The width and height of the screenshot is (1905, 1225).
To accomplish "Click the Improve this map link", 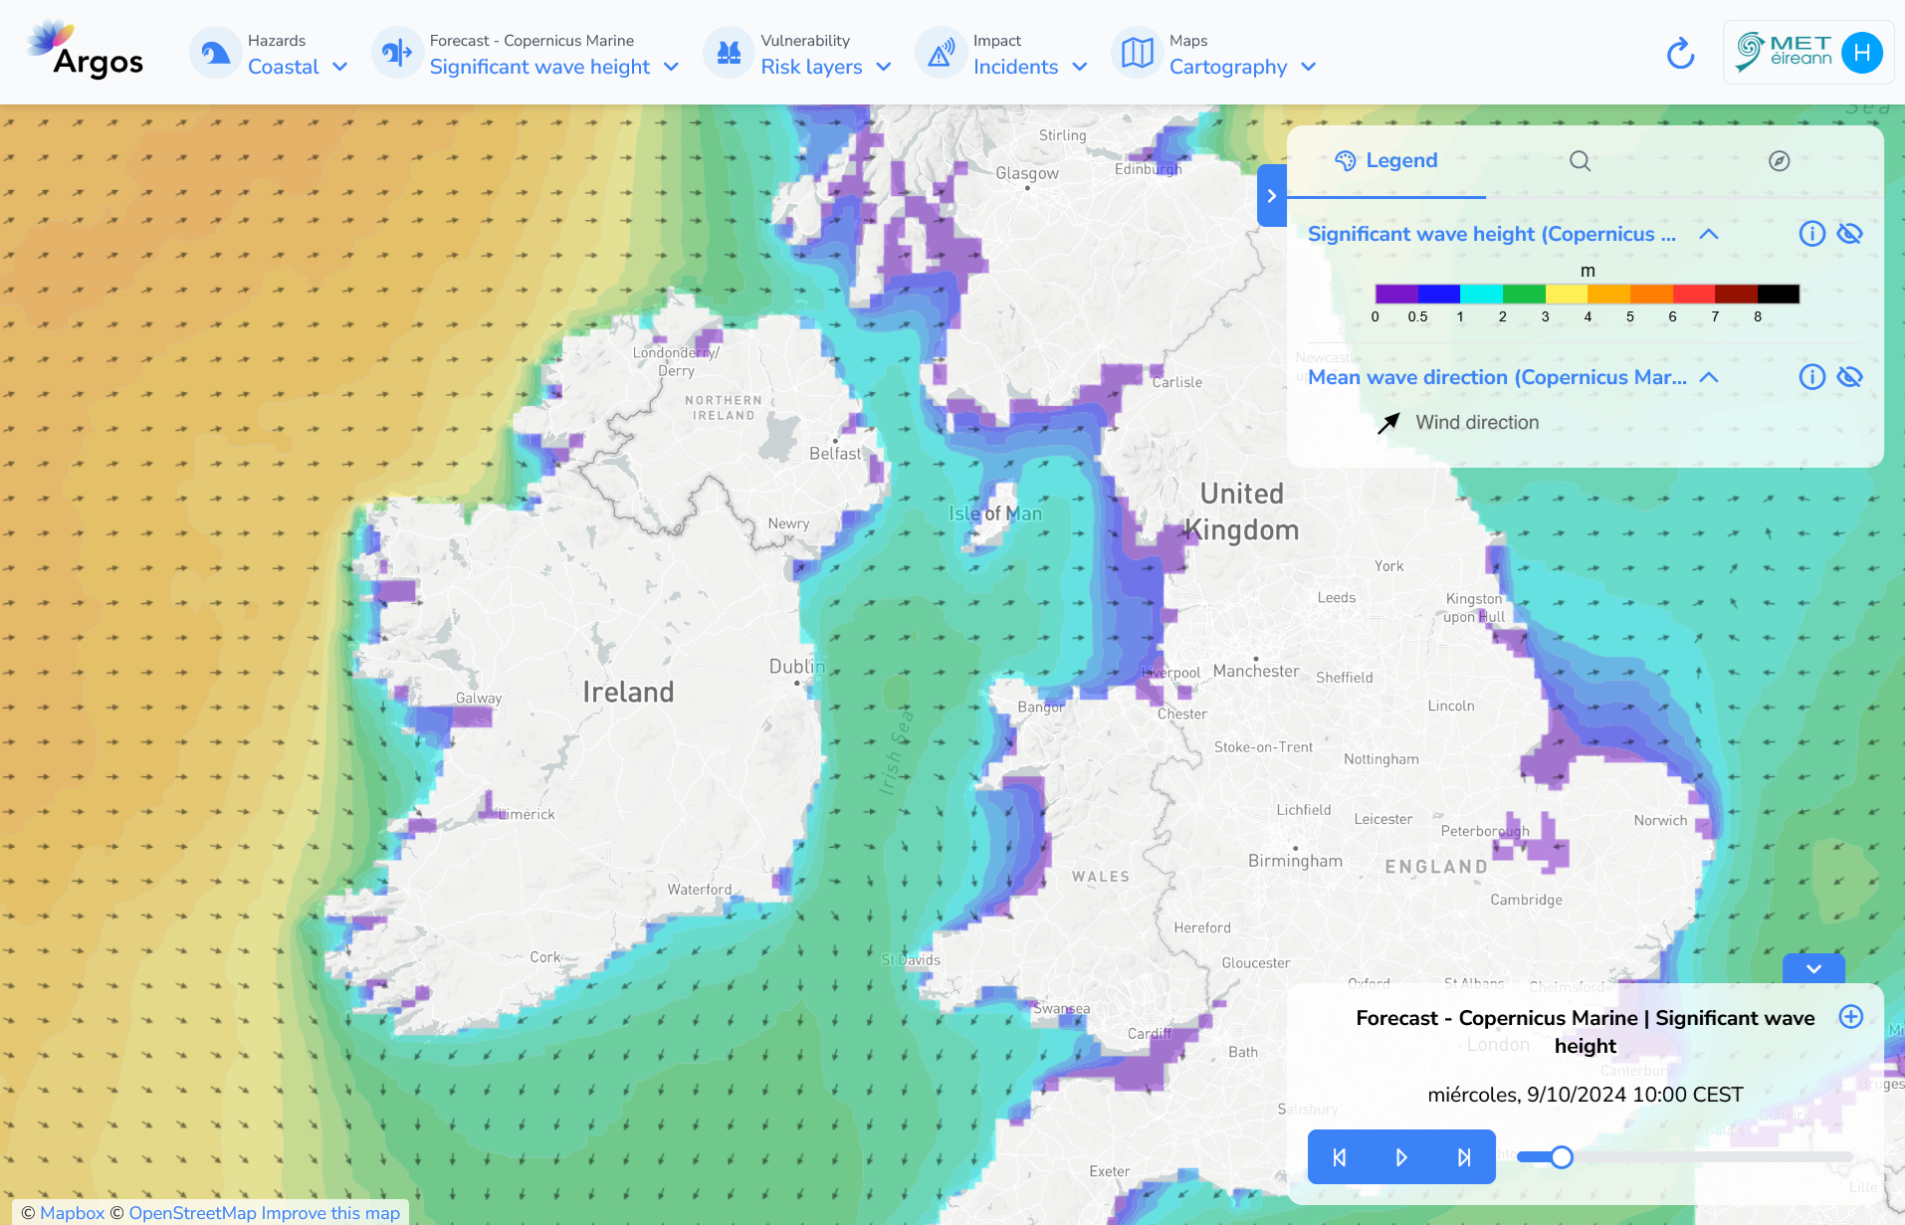I will tap(330, 1213).
